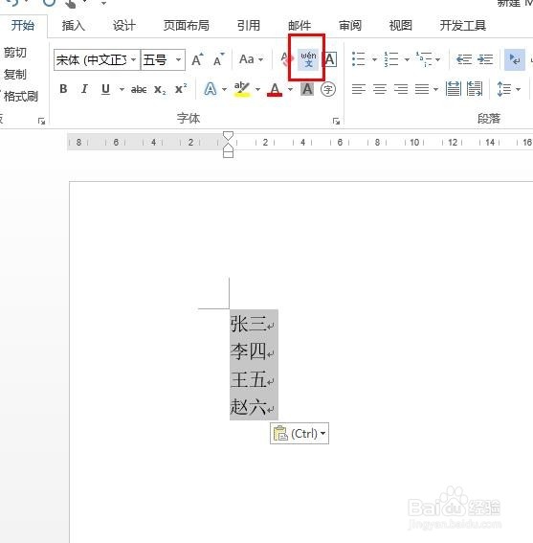Click 格式刷 format painter button
This screenshot has width=533, height=543.
20,97
